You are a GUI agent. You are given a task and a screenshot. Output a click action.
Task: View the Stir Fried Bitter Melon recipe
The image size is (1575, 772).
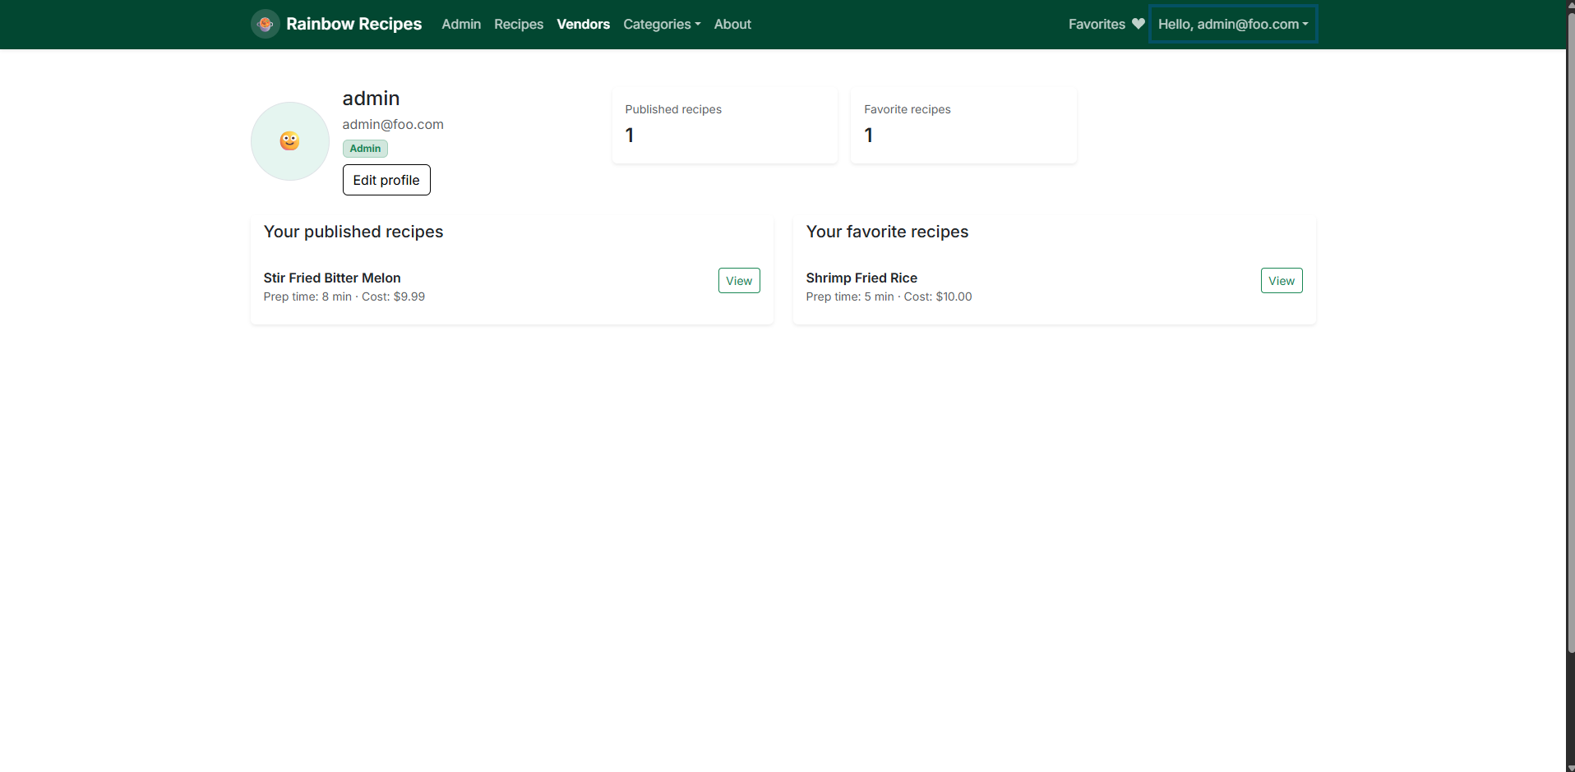tap(738, 281)
